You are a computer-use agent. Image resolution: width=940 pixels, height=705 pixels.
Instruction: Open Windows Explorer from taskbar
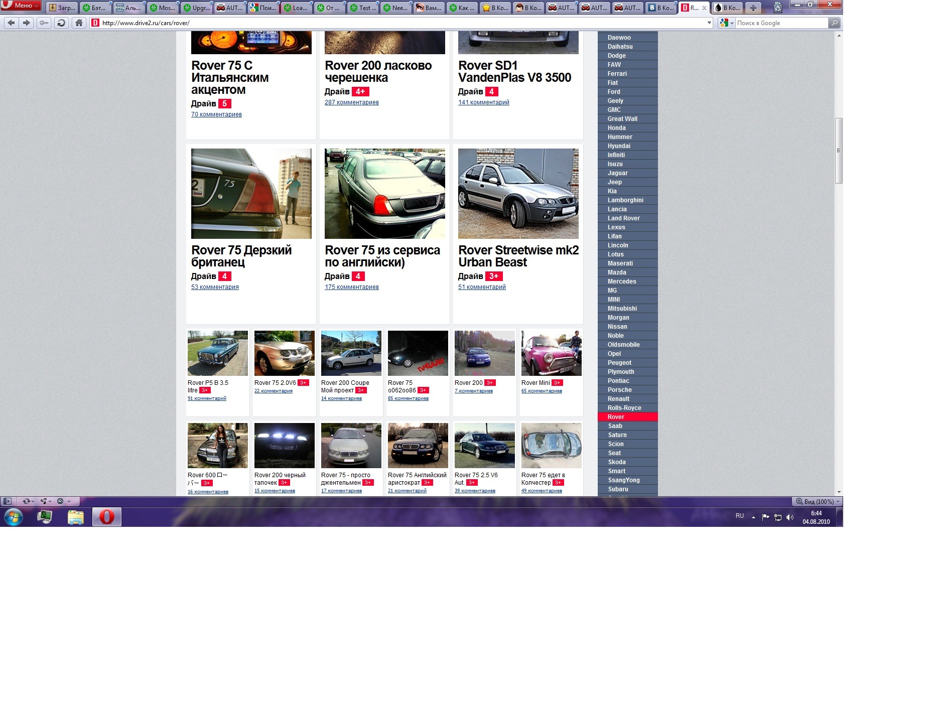point(75,516)
